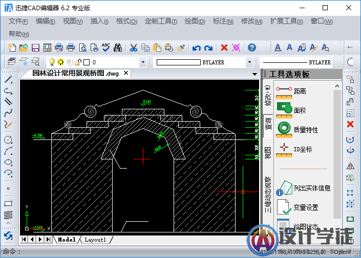This screenshot has width=361, height=258.
Task: Click the command line input field
Action: point(125,252)
